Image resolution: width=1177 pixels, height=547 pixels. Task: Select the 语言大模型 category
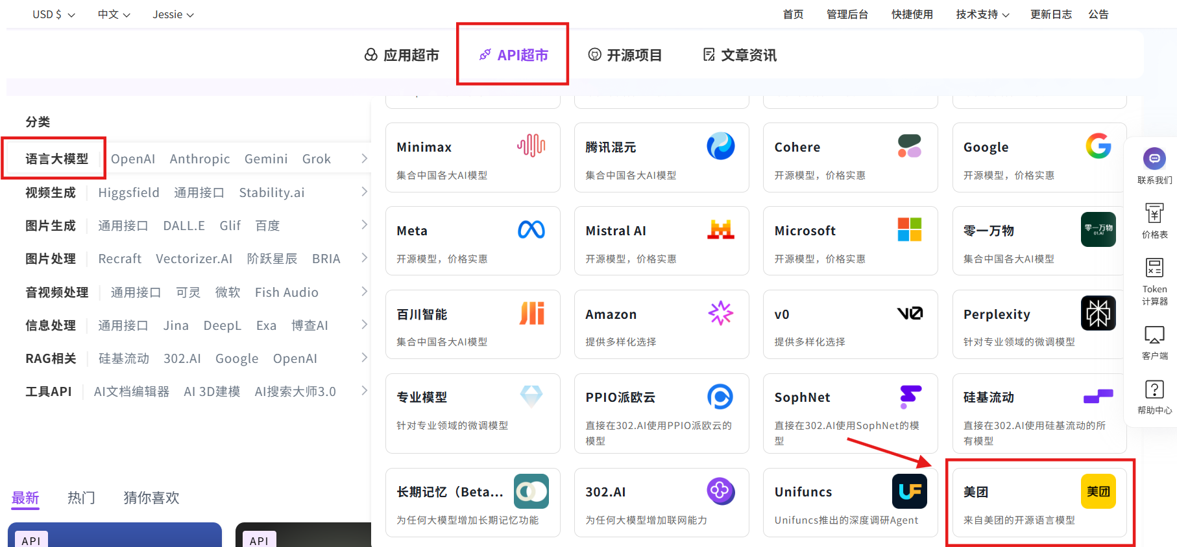(x=57, y=159)
